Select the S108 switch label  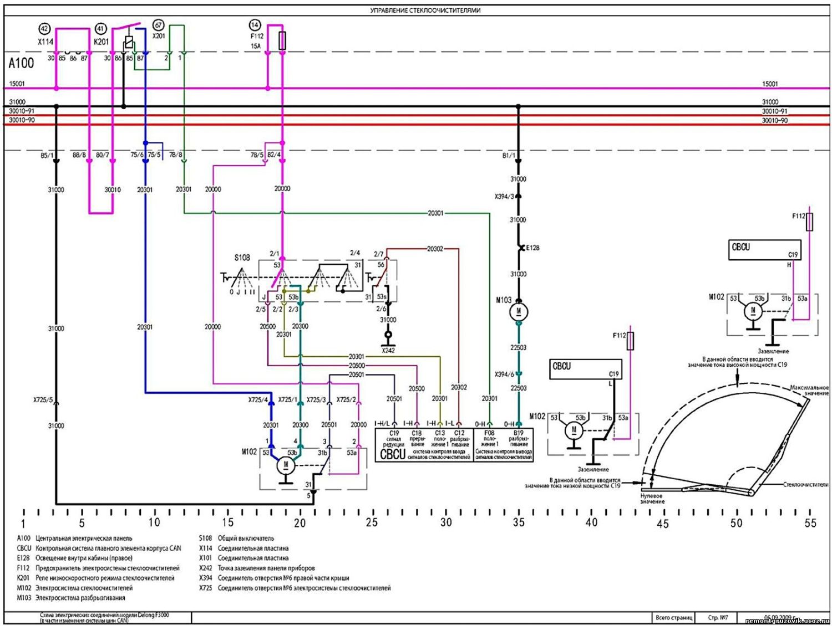[x=242, y=258]
